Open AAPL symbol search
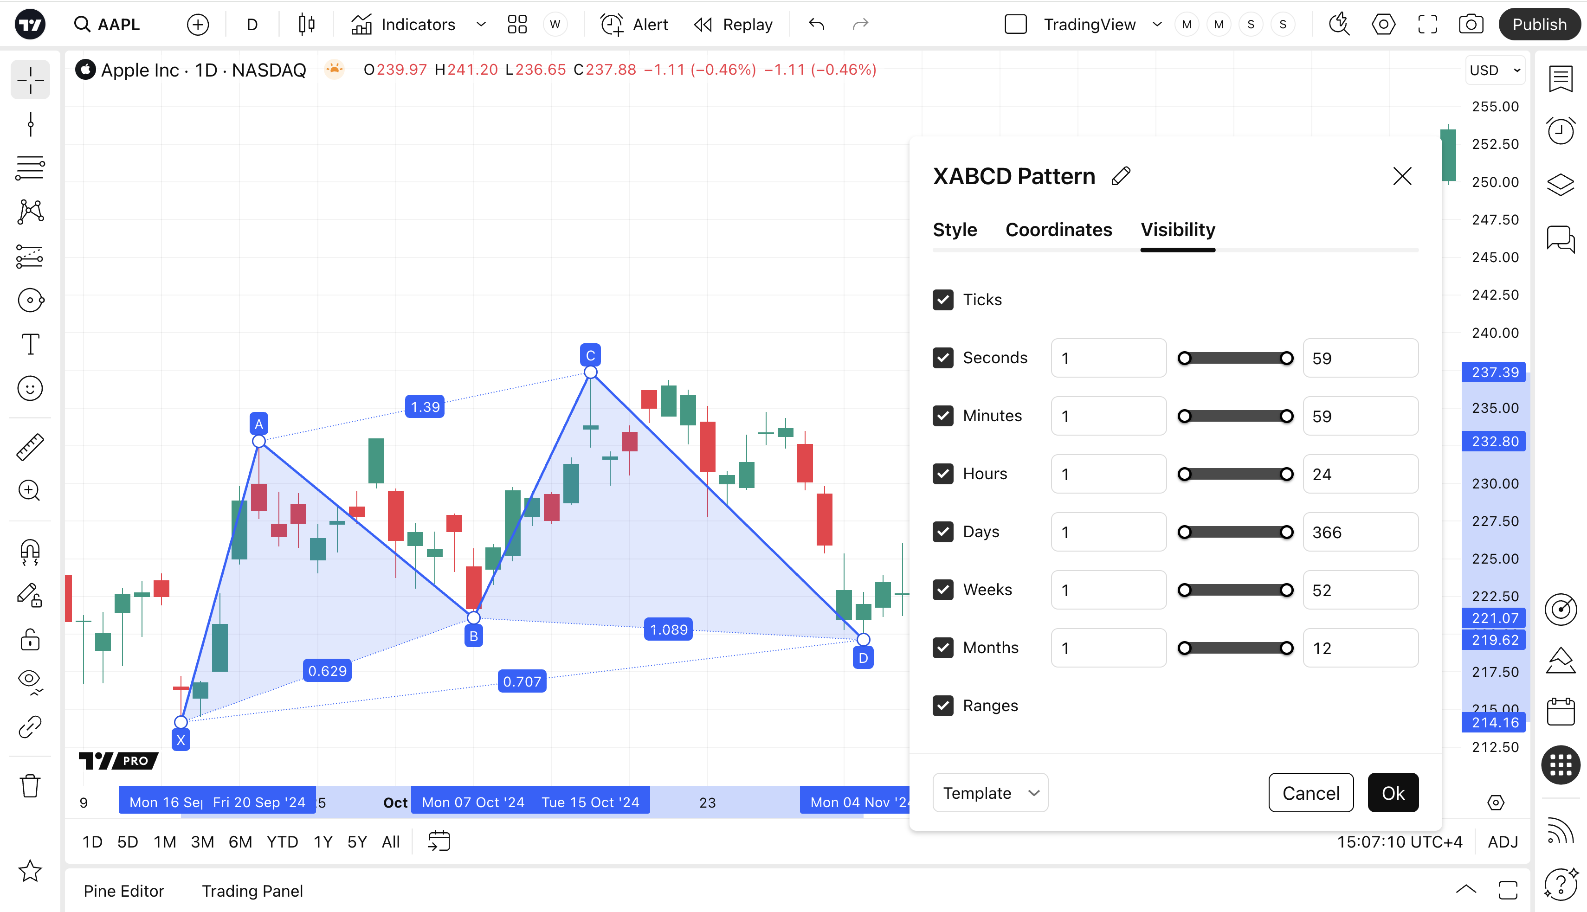The height and width of the screenshot is (912, 1587). [x=107, y=25]
